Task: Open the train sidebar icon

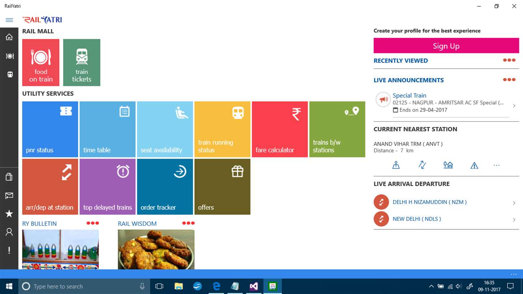Action: [10, 74]
